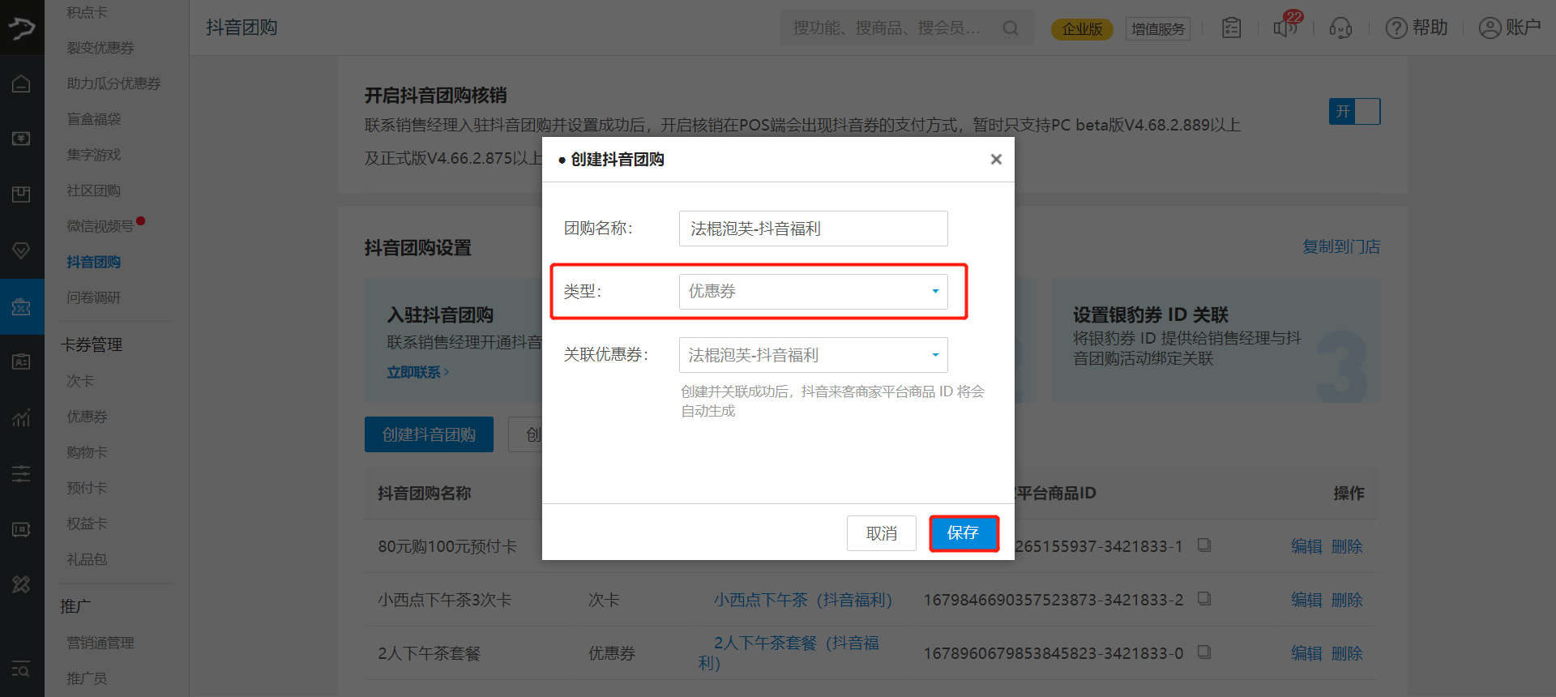Go to 微信视频号 in the sidebar
Screen dimensions: 1556x697
coord(100,227)
